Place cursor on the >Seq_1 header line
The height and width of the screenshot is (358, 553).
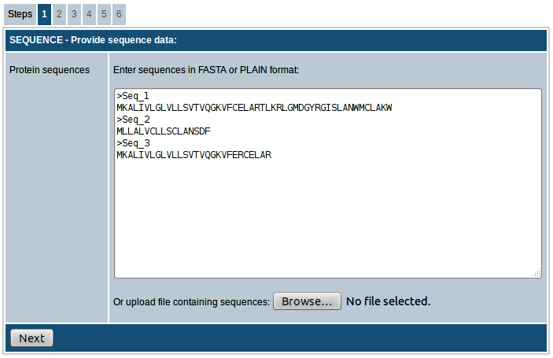pos(133,95)
